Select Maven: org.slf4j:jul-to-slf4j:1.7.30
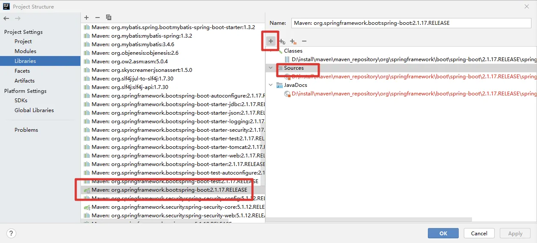 (173, 79)
